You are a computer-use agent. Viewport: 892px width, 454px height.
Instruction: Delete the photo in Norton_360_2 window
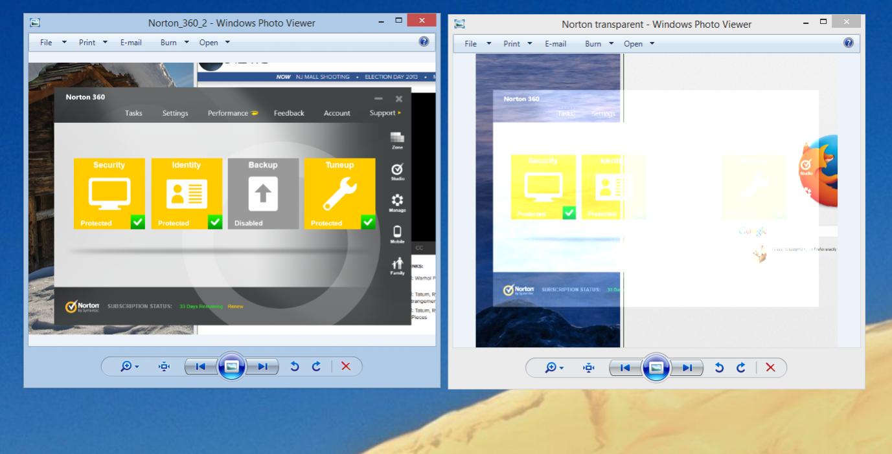pos(345,366)
